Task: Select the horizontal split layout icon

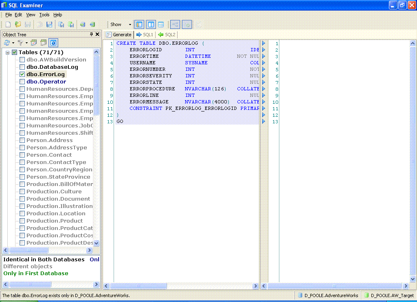Action: tap(161, 24)
